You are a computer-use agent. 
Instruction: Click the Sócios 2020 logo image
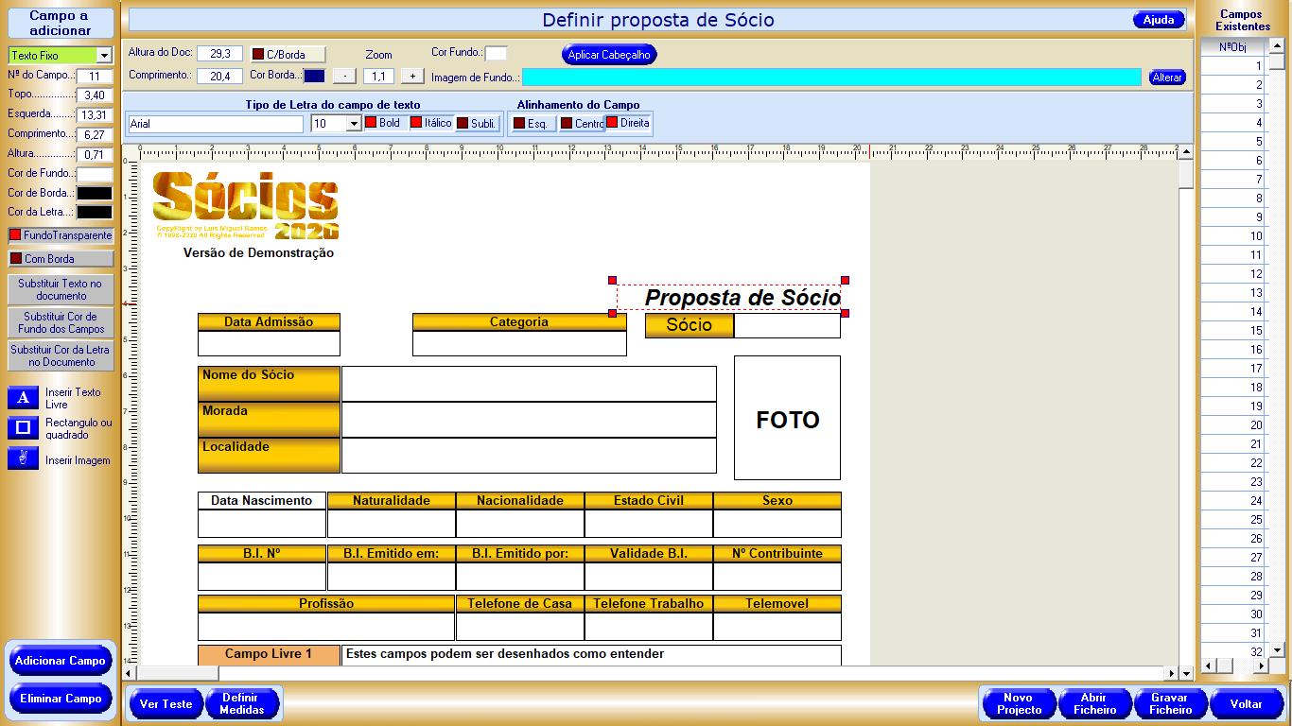coord(245,205)
